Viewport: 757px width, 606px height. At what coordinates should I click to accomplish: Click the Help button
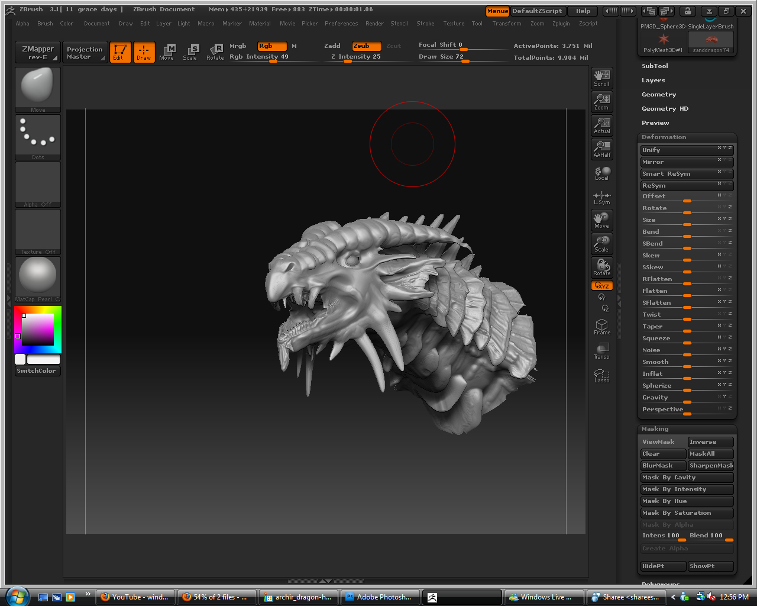coord(583,11)
